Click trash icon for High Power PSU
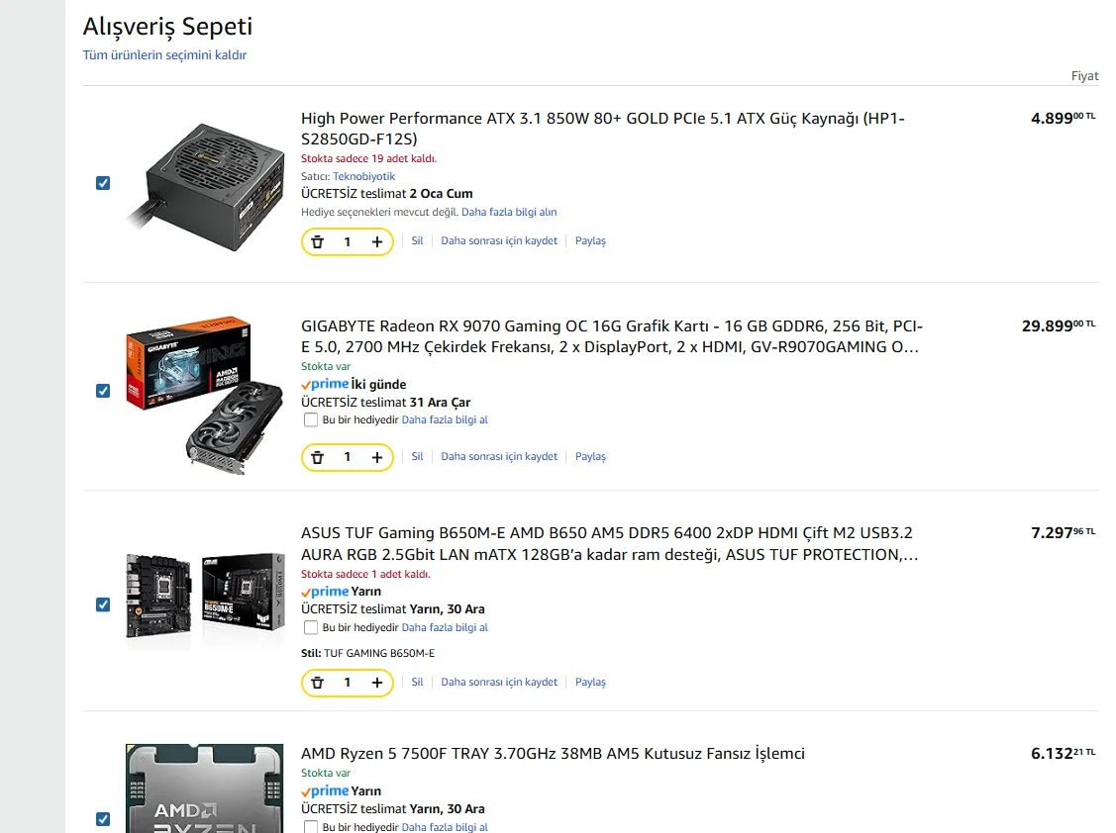1116x833 pixels. click(317, 241)
